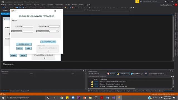The width and height of the screenshot is (178, 100).
Task: Open Visual Studio from the taskbar
Action: tap(113, 97)
